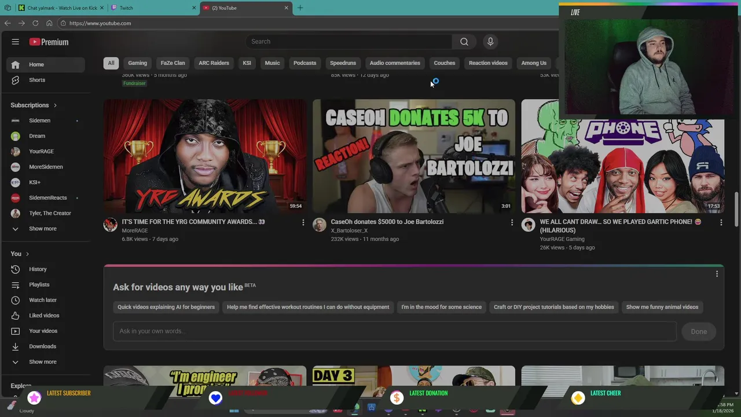This screenshot has width=741, height=417.
Task: Click the page vertical scrollbar thumb
Action: click(x=737, y=209)
